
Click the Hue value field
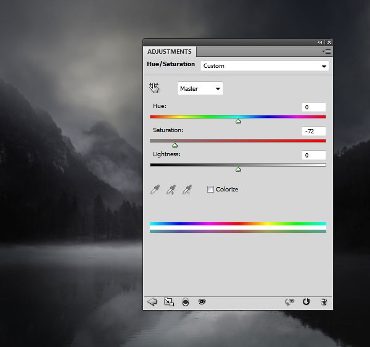coord(314,107)
